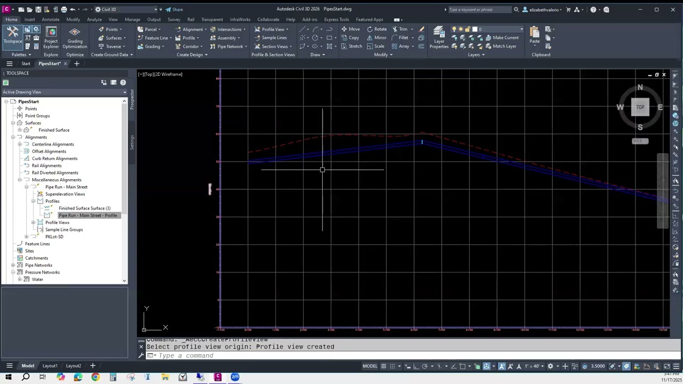683x384 pixels.
Task: Open the Windows Start button
Action: pyautogui.click(x=9, y=377)
